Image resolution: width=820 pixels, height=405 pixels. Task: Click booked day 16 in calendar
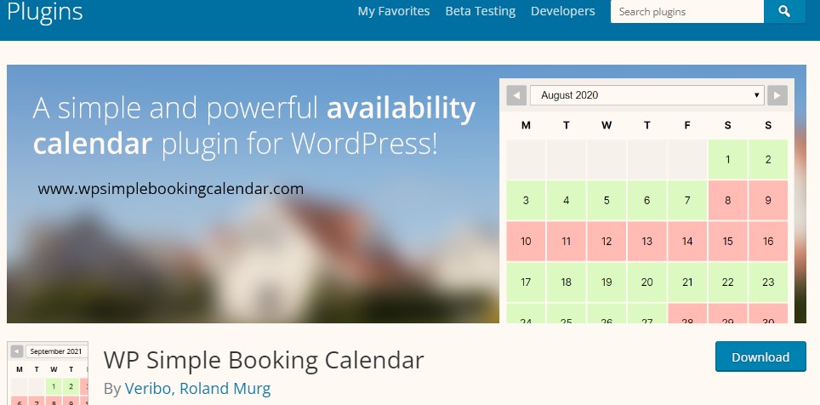[768, 242]
